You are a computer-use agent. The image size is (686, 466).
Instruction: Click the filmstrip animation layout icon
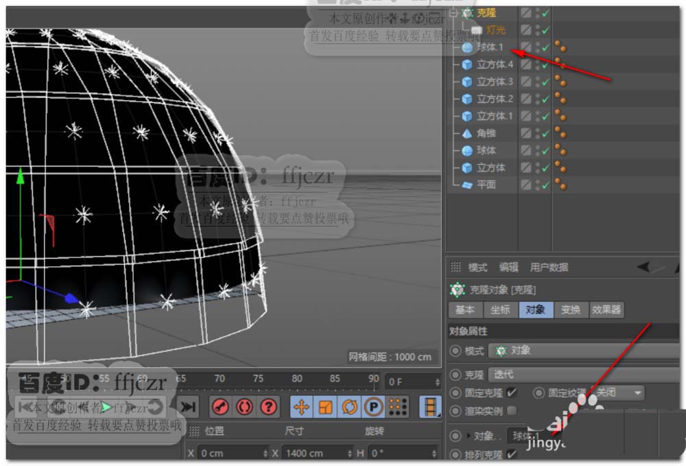430,407
